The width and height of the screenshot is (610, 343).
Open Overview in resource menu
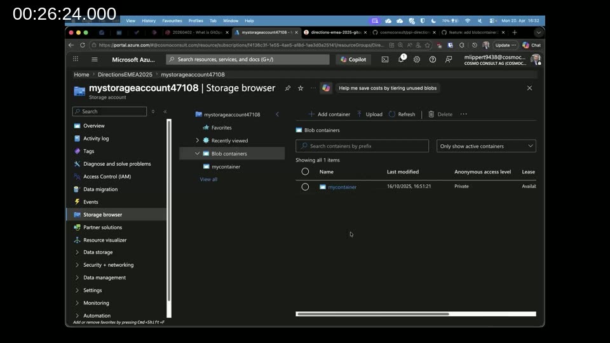pyautogui.click(x=94, y=126)
